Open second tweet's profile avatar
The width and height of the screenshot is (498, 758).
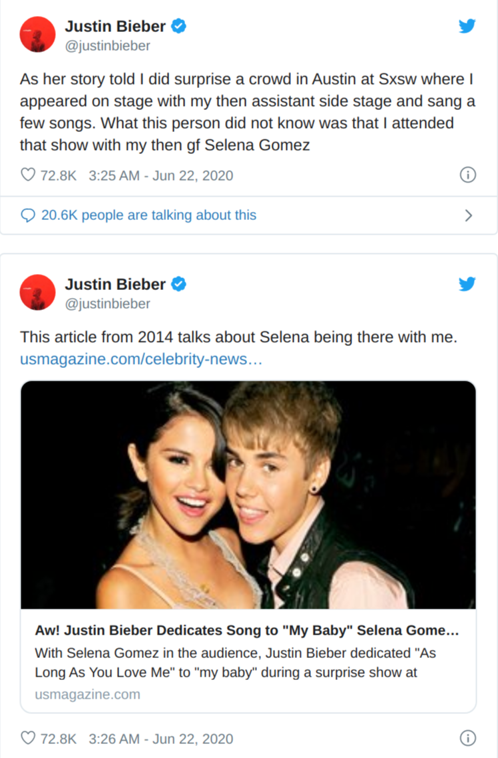pyautogui.click(x=37, y=292)
